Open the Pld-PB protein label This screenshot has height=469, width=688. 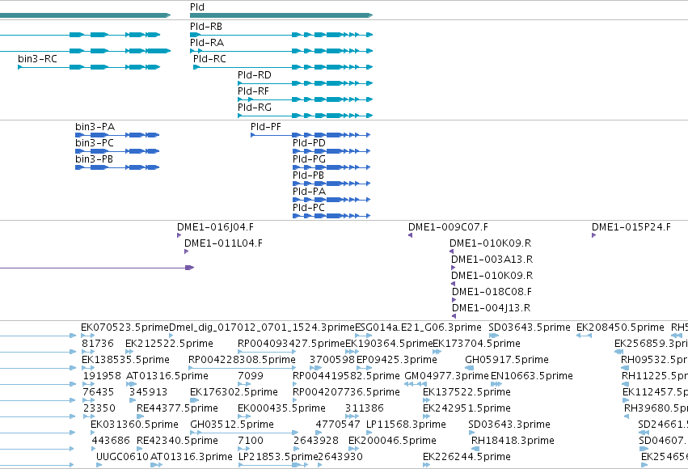tap(308, 175)
